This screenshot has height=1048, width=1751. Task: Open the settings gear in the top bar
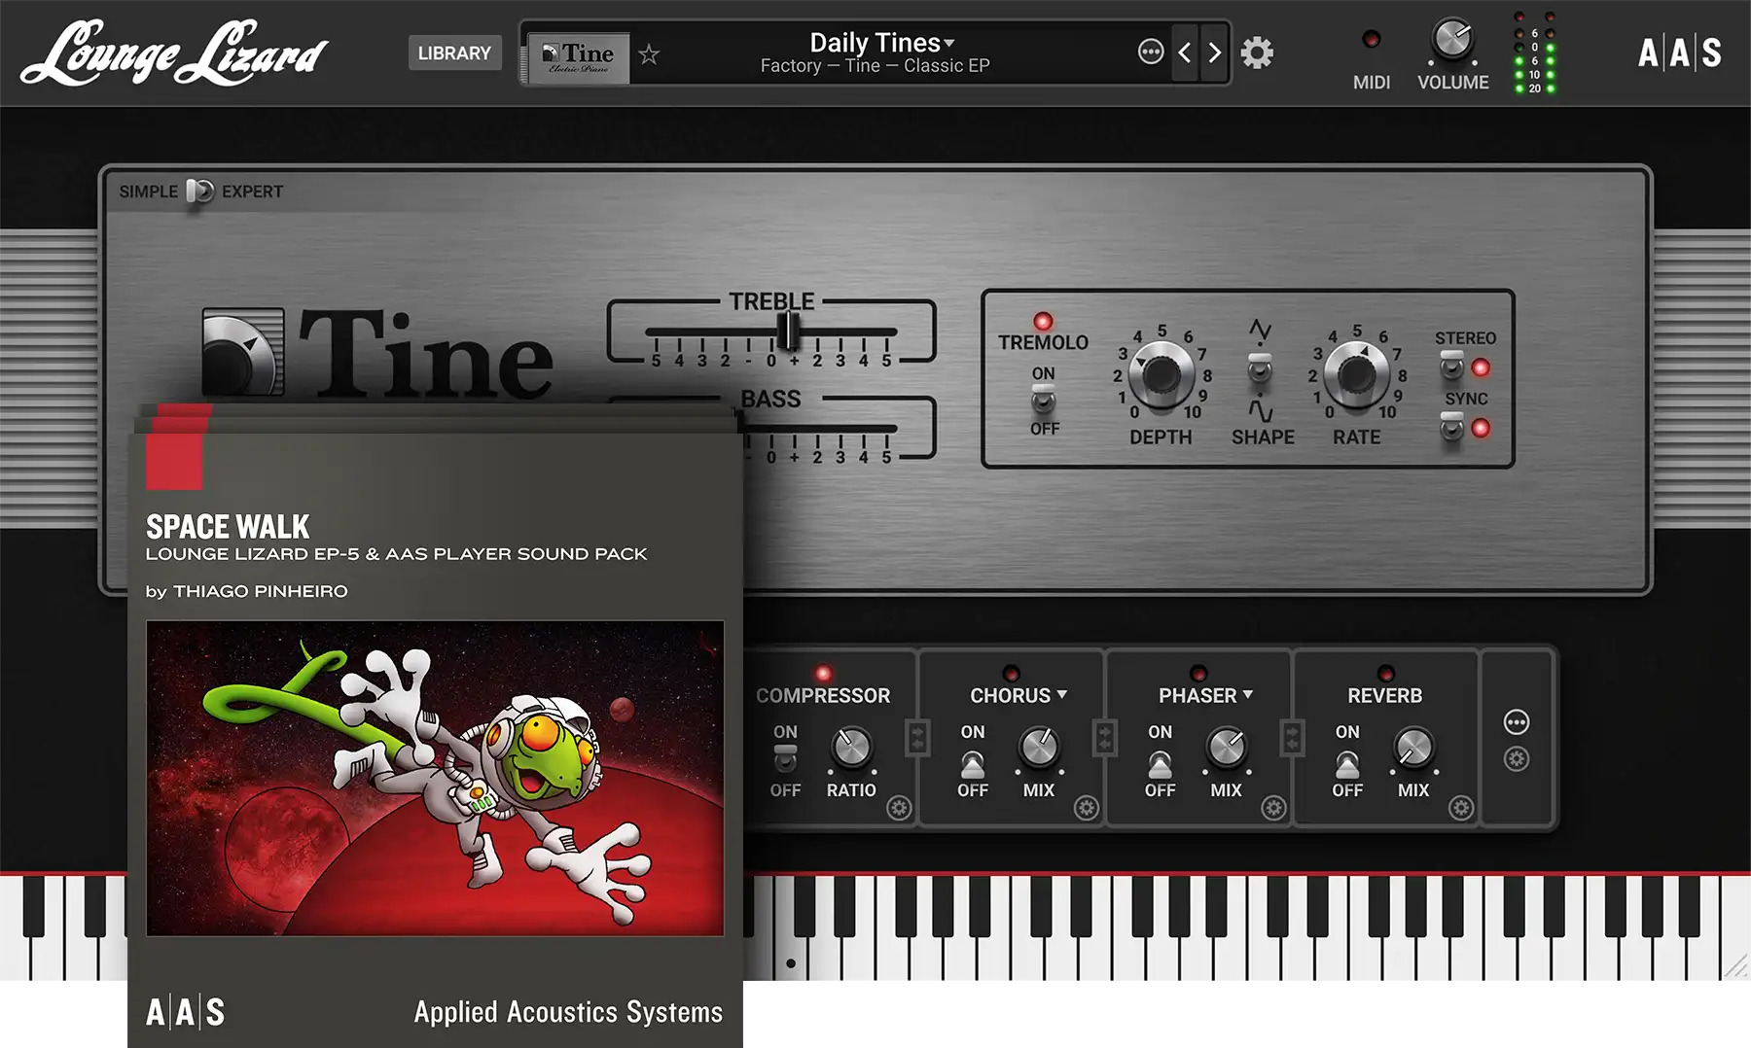pyautogui.click(x=1257, y=52)
